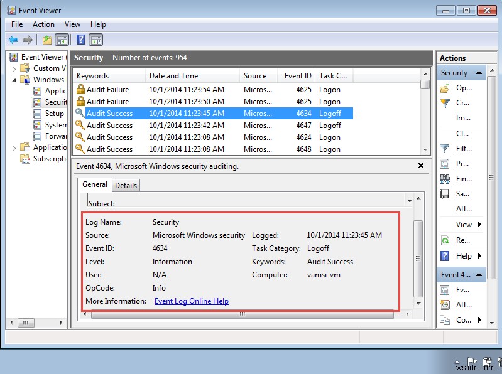
Task: Click the tree pane horizontal scrollbar thumb
Action: [25, 323]
